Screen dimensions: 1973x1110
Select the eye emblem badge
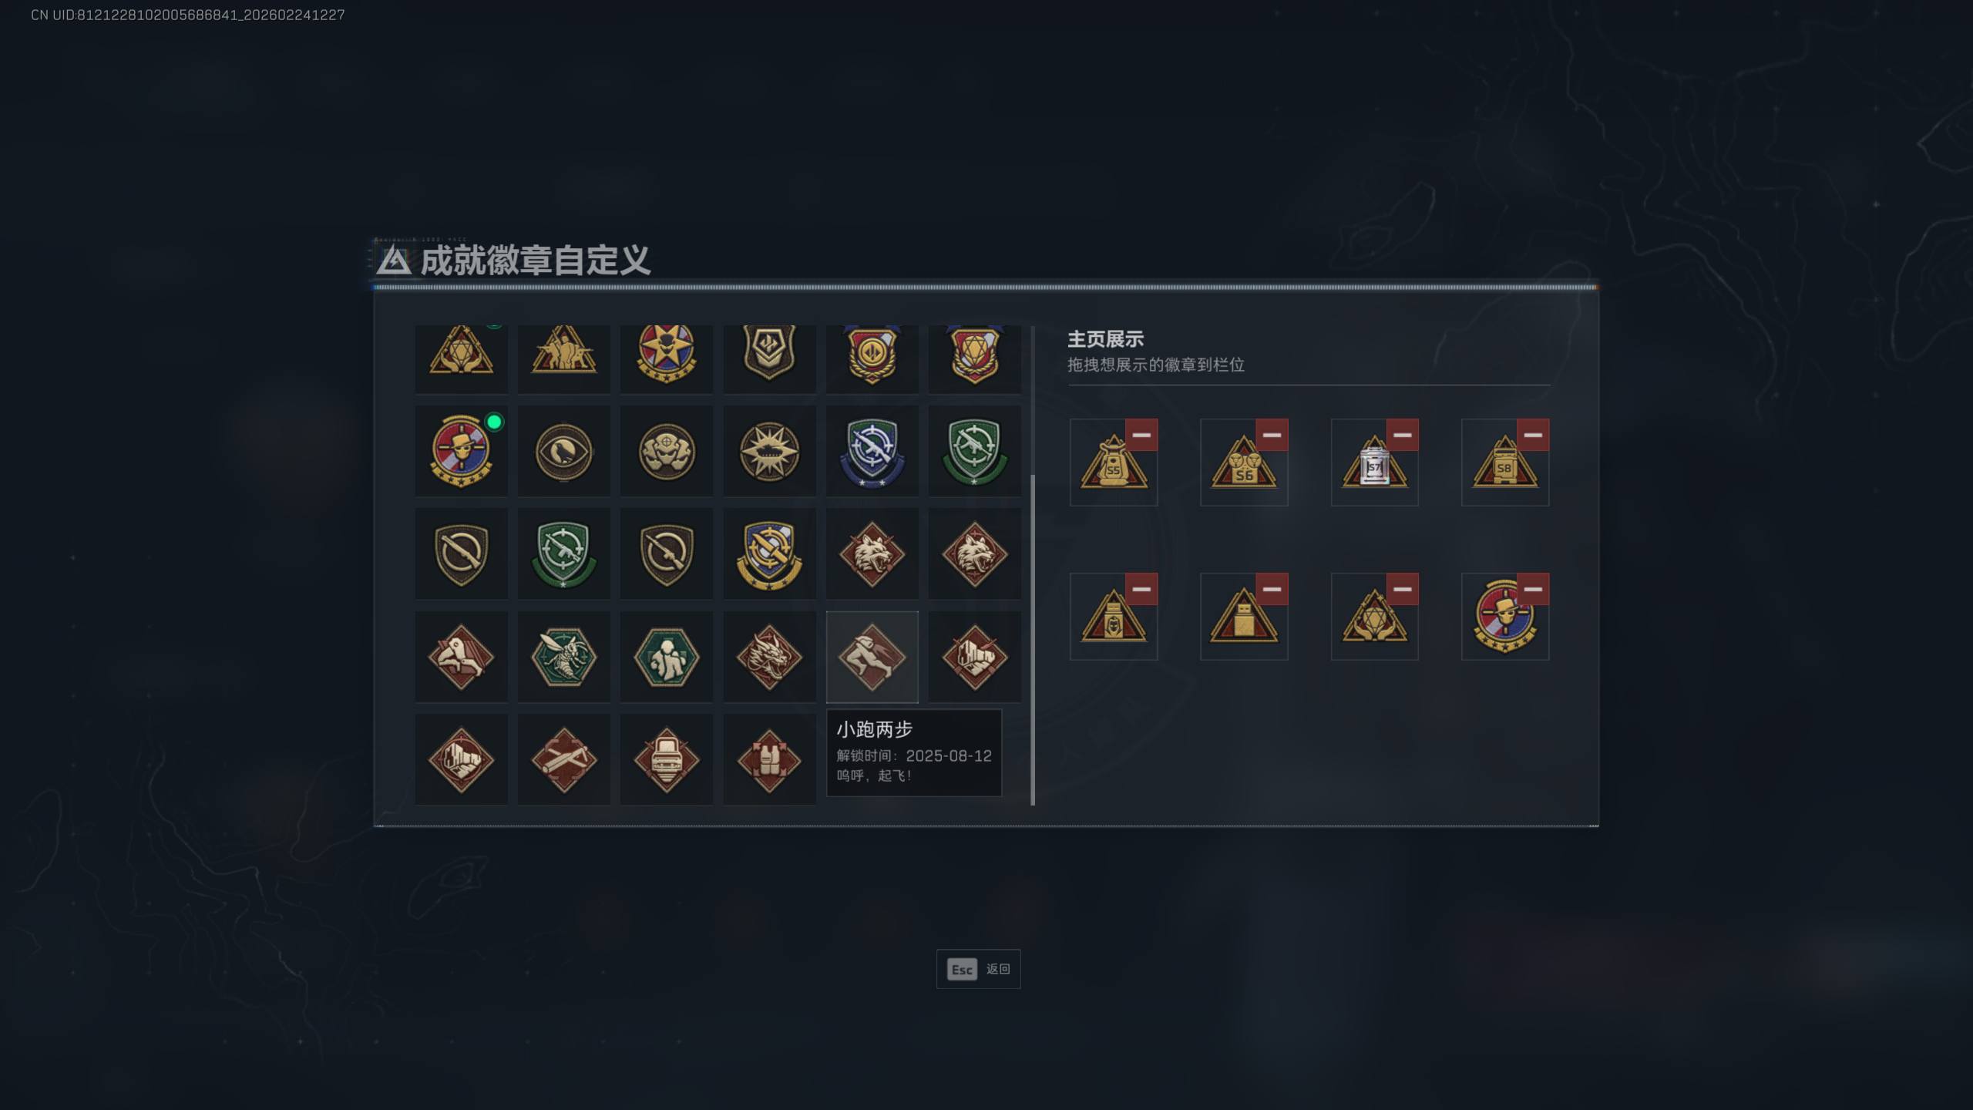point(563,452)
